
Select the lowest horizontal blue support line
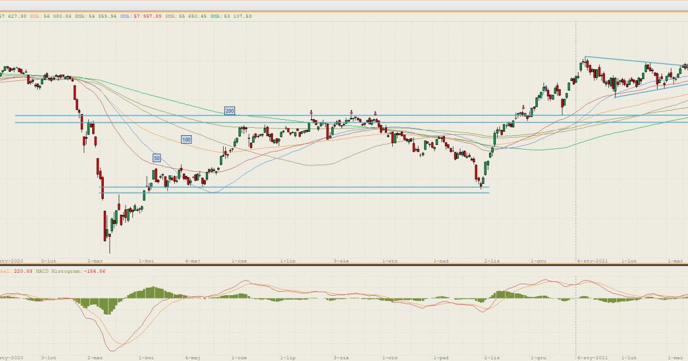[287, 193]
